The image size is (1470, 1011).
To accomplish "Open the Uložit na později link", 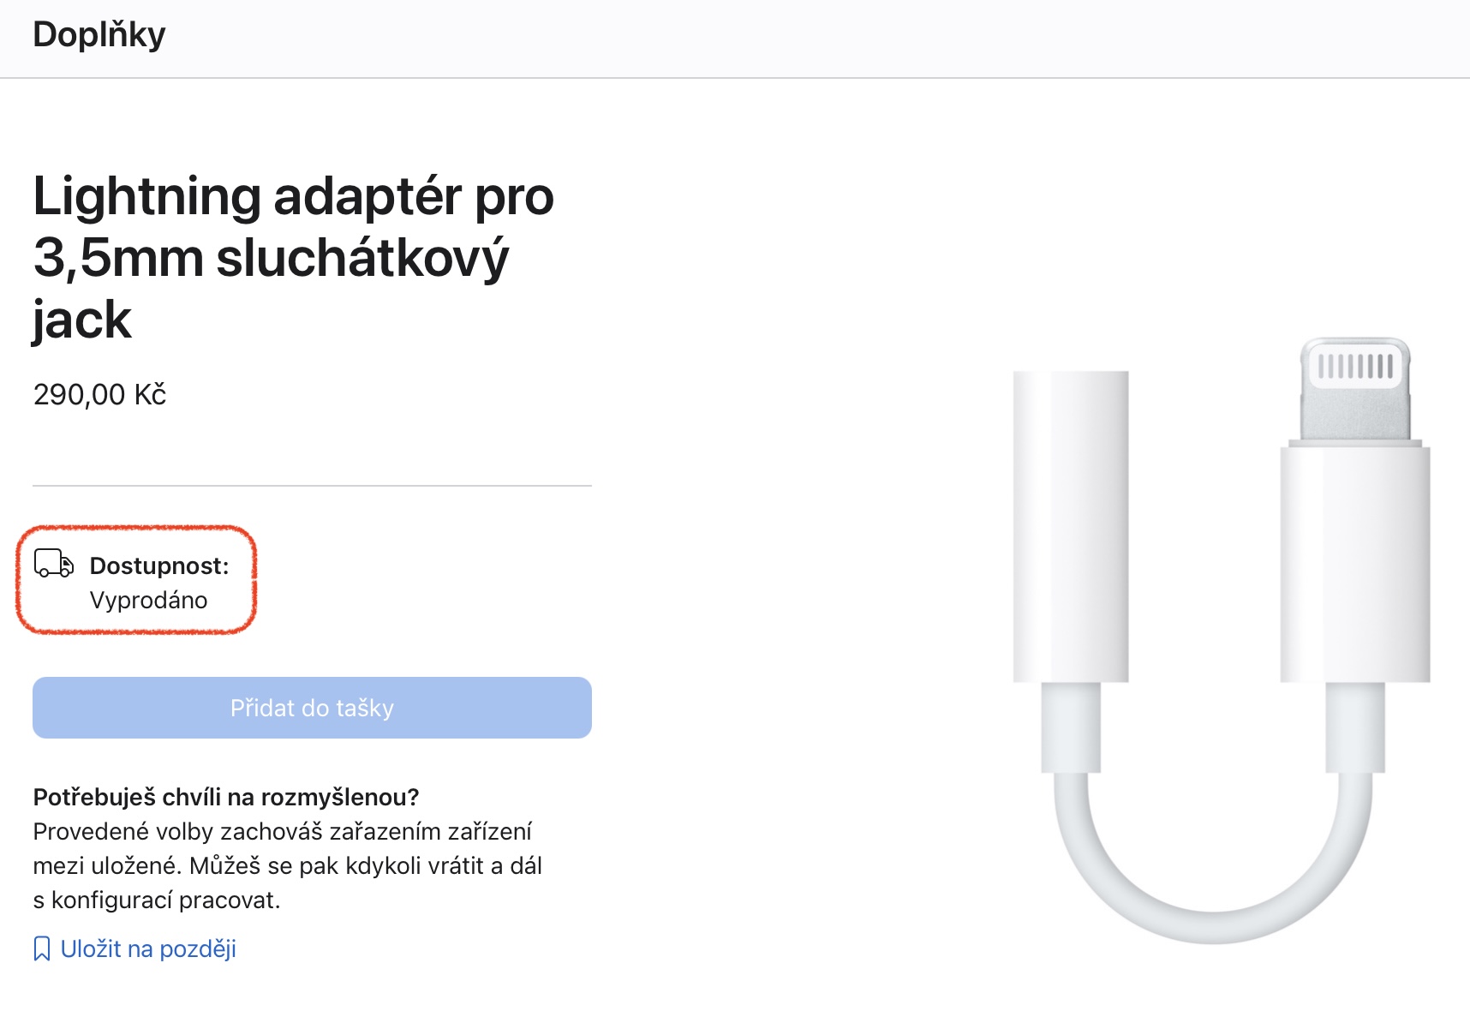I will [x=148, y=949].
